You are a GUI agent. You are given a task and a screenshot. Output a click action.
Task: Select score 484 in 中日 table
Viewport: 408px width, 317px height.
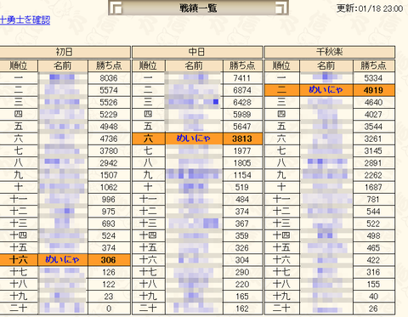tap(242, 200)
